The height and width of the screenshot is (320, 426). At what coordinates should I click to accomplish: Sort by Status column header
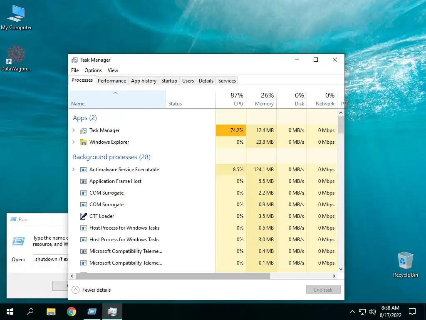click(x=191, y=100)
